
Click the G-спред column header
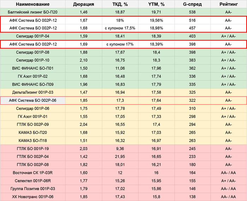point(192,4)
